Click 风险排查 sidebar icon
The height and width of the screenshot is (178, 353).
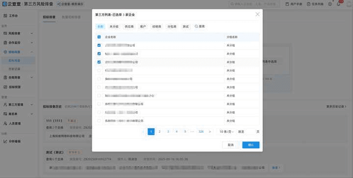[x=5, y=33]
